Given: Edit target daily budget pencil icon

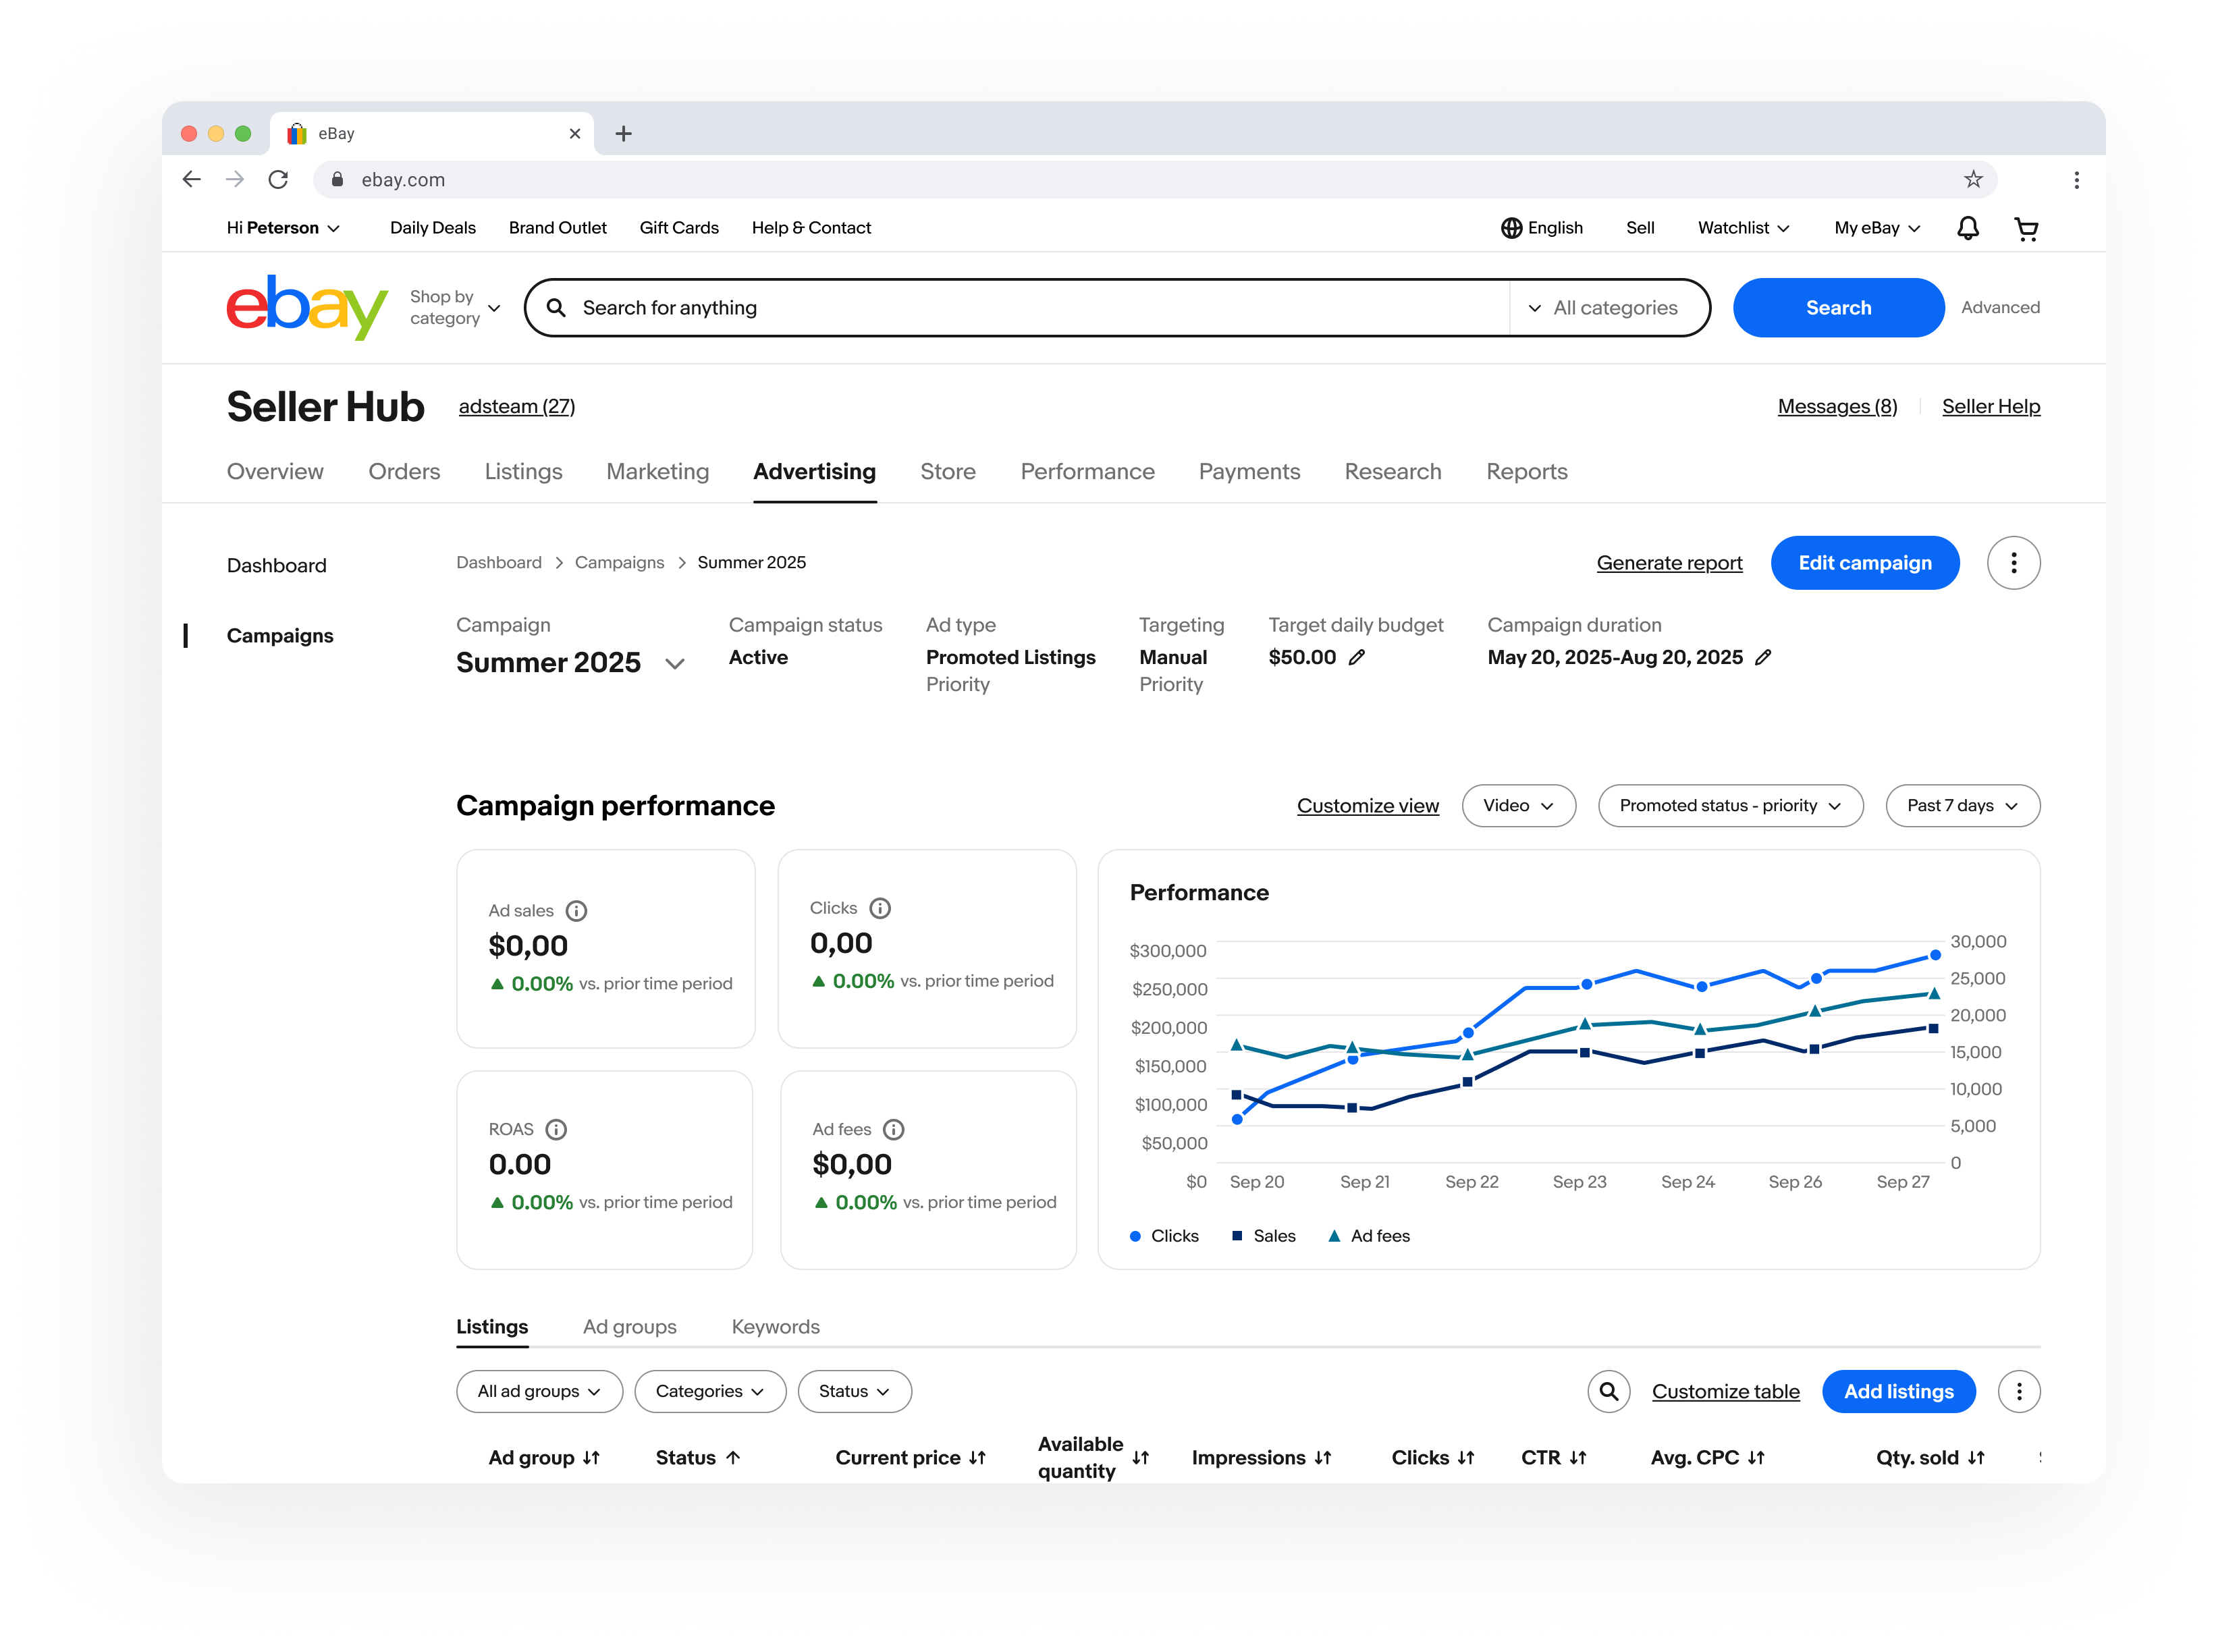Looking at the screenshot, I should [x=1356, y=657].
